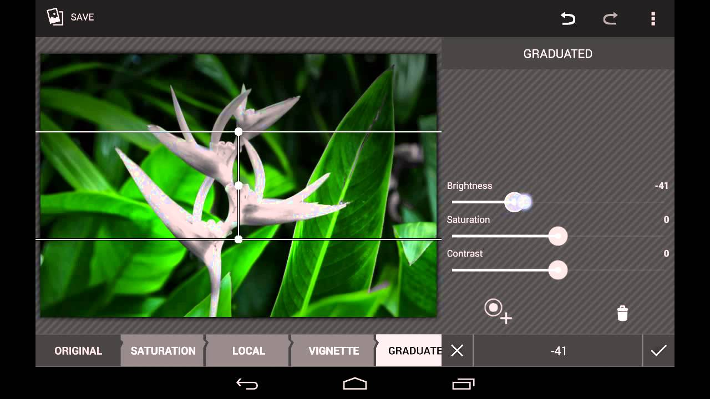The width and height of the screenshot is (710, 399).
Task: Switch to the LOCAL step tab
Action: (x=248, y=351)
